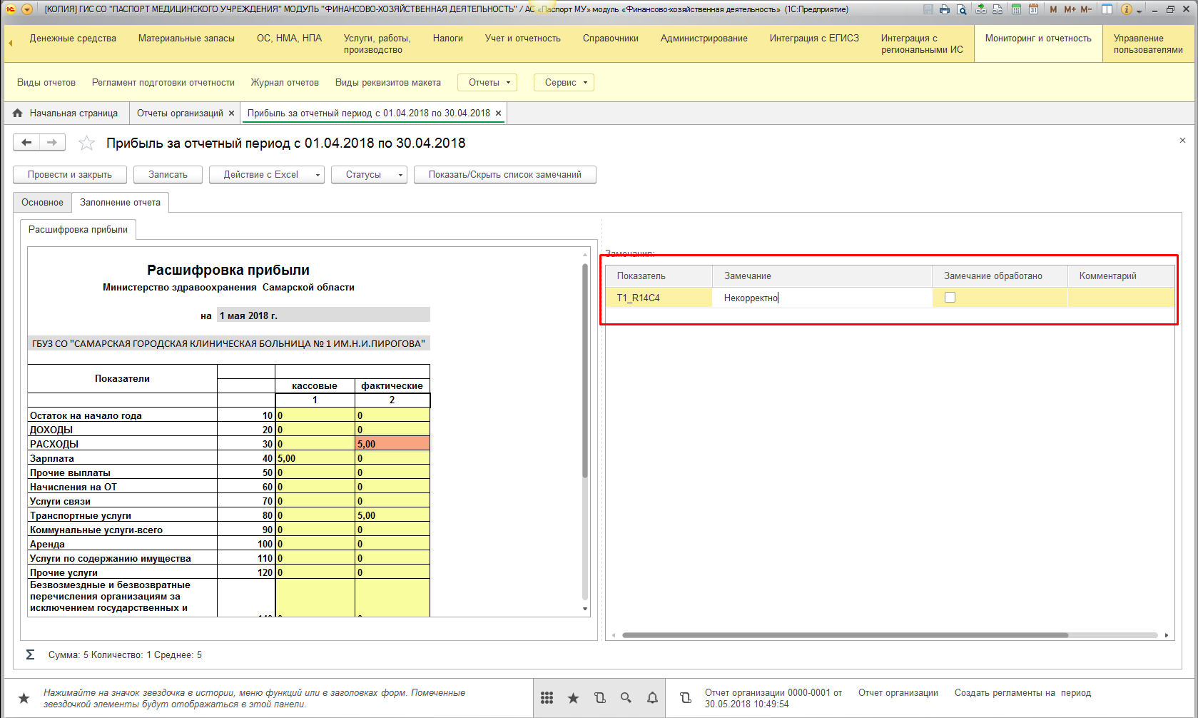The height and width of the screenshot is (718, 1198).
Task: Expand the 'Сервис' dropdown menu
Action: click(x=564, y=83)
